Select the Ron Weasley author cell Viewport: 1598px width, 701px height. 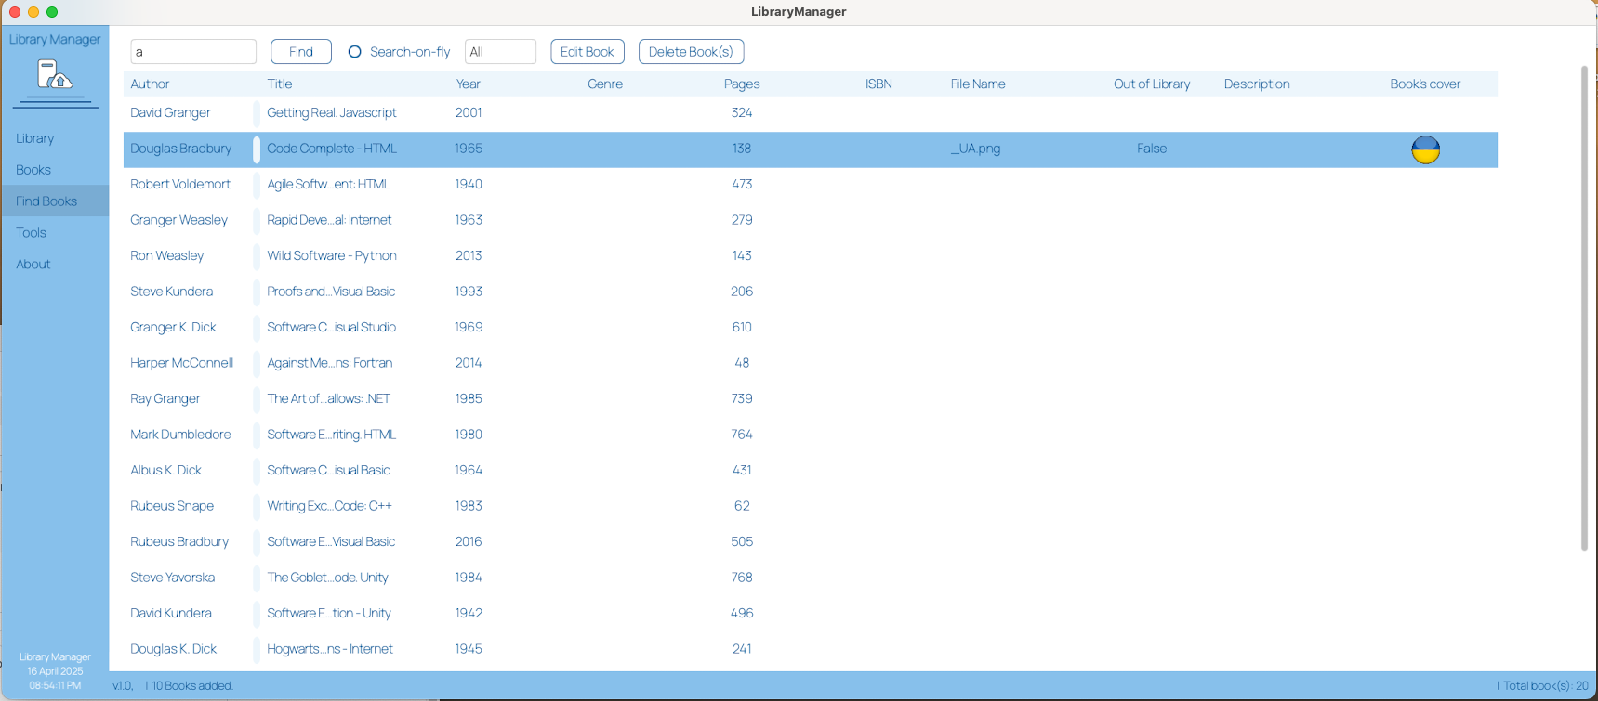coord(166,256)
